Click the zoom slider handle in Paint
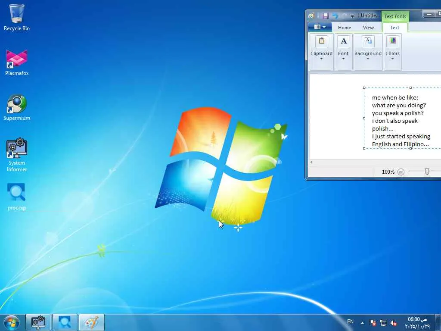This screenshot has height=331, width=441. click(x=427, y=172)
